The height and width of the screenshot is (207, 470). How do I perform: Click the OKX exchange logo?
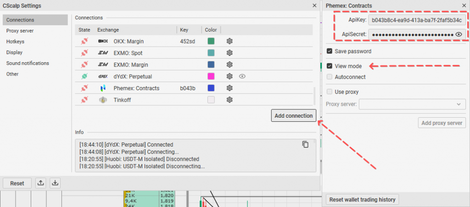click(103, 41)
